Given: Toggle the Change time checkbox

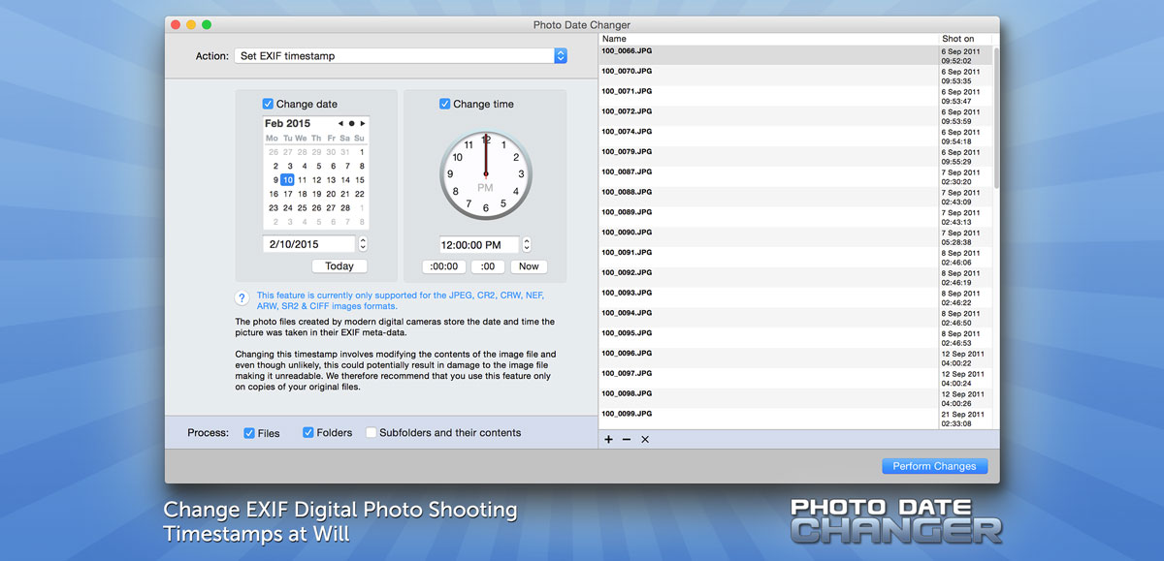Looking at the screenshot, I should click(445, 104).
